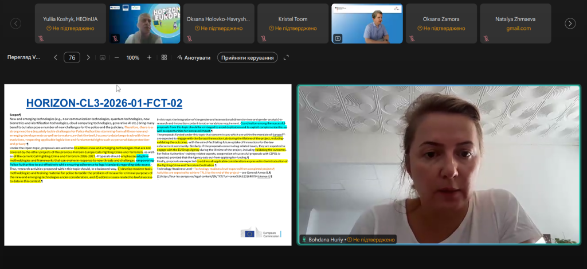This screenshot has width=587, height=269.
Task: Click Не підтверджено under Yuliia Koshyk
Action: click(71, 29)
